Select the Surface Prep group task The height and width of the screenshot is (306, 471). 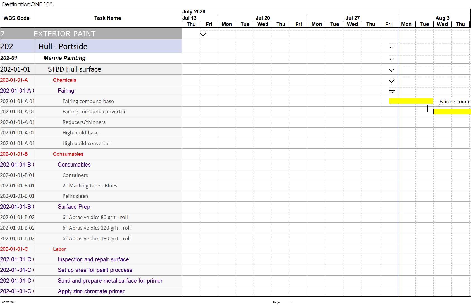click(x=74, y=207)
